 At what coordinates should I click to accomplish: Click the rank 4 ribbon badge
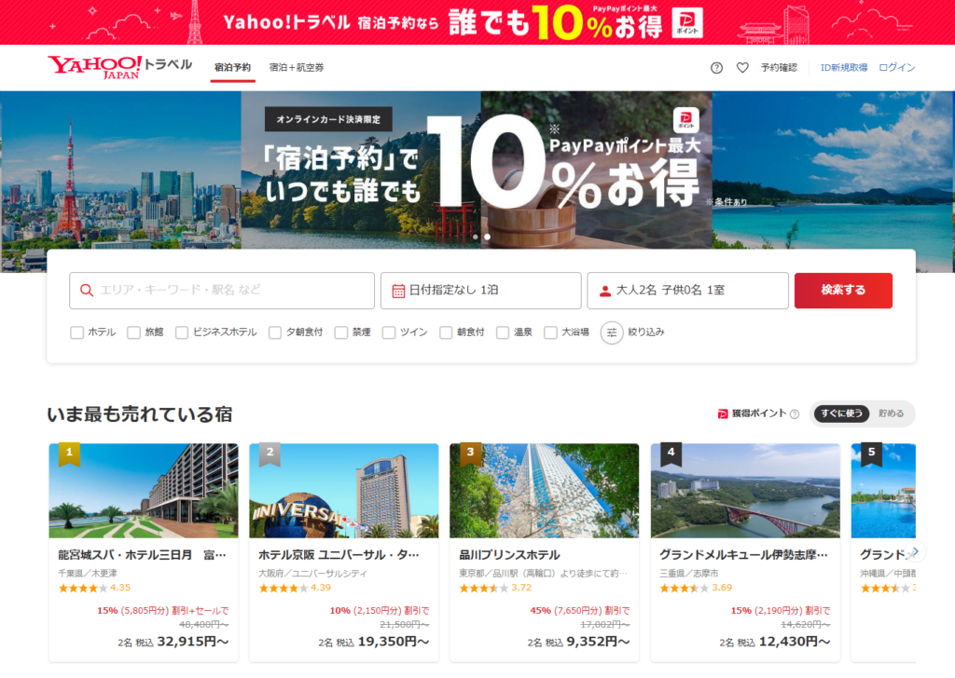(671, 454)
